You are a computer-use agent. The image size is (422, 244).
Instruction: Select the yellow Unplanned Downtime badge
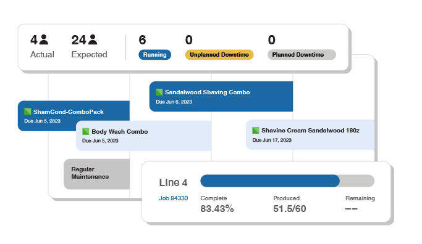219,55
